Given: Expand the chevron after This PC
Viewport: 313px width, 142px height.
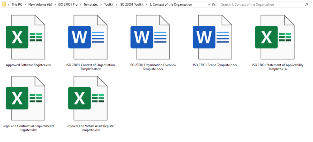Looking at the screenshot, I should [25, 5].
